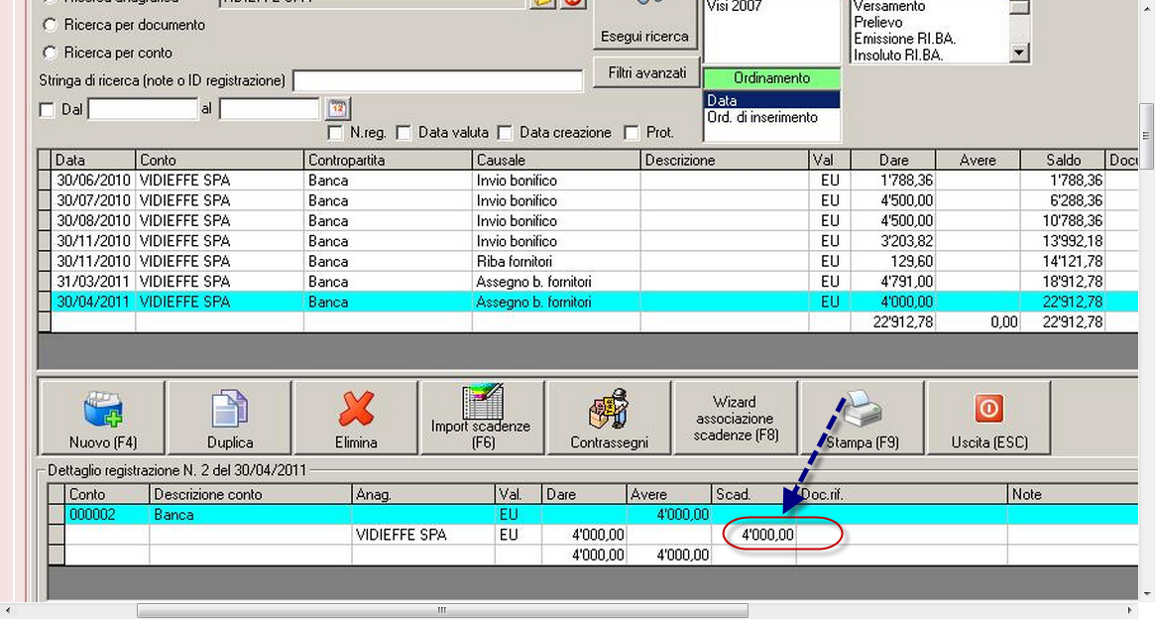The image size is (1155, 619).
Task: Open Import scadenze (F6)
Action: 482,417
